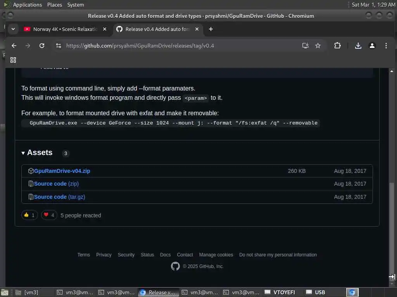This screenshot has width=397, height=297.
Task: Click the thumbs up reaction
Action: click(29, 215)
